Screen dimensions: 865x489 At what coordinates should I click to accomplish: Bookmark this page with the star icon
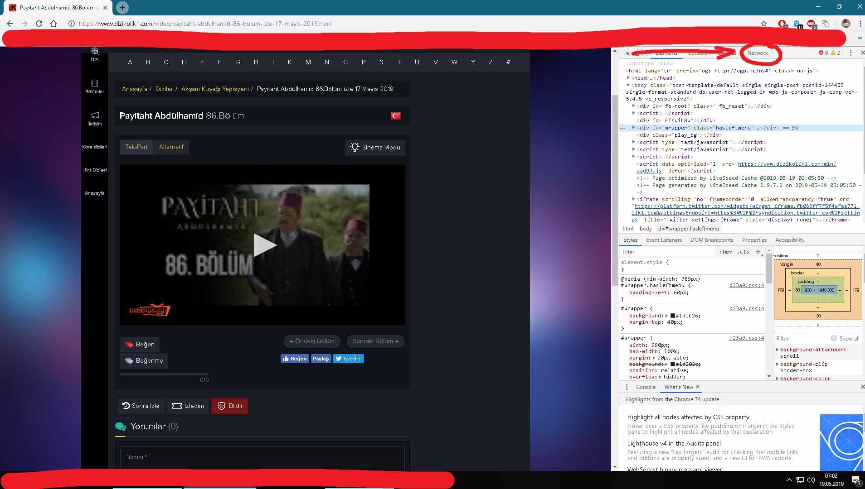click(x=764, y=24)
